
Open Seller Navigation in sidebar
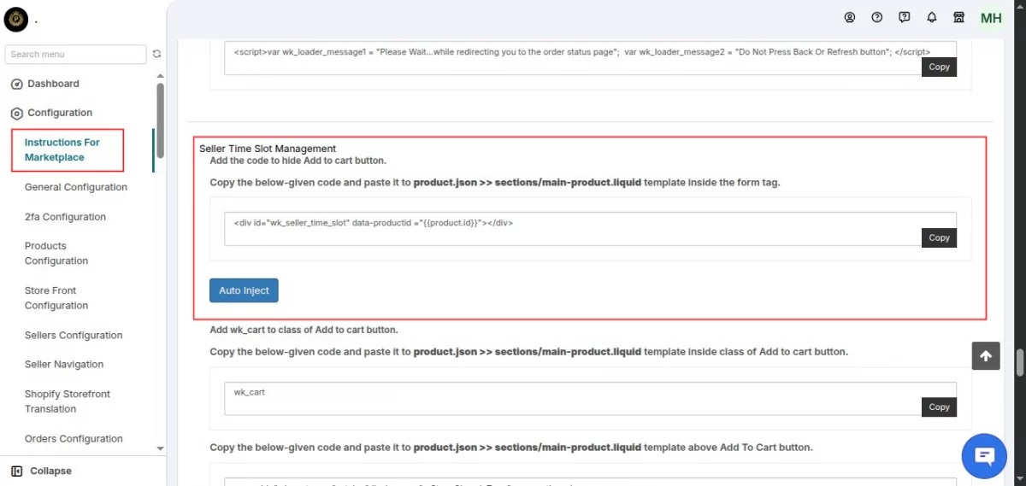(x=64, y=364)
